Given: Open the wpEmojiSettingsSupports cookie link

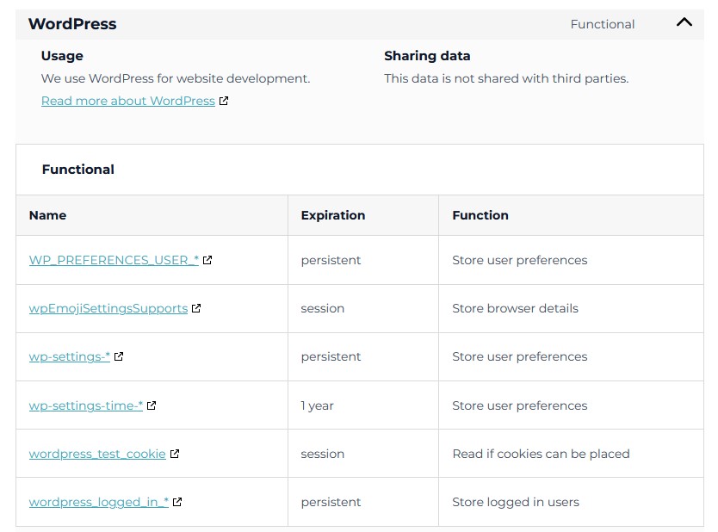Looking at the screenshot, I should pos(108,308).
